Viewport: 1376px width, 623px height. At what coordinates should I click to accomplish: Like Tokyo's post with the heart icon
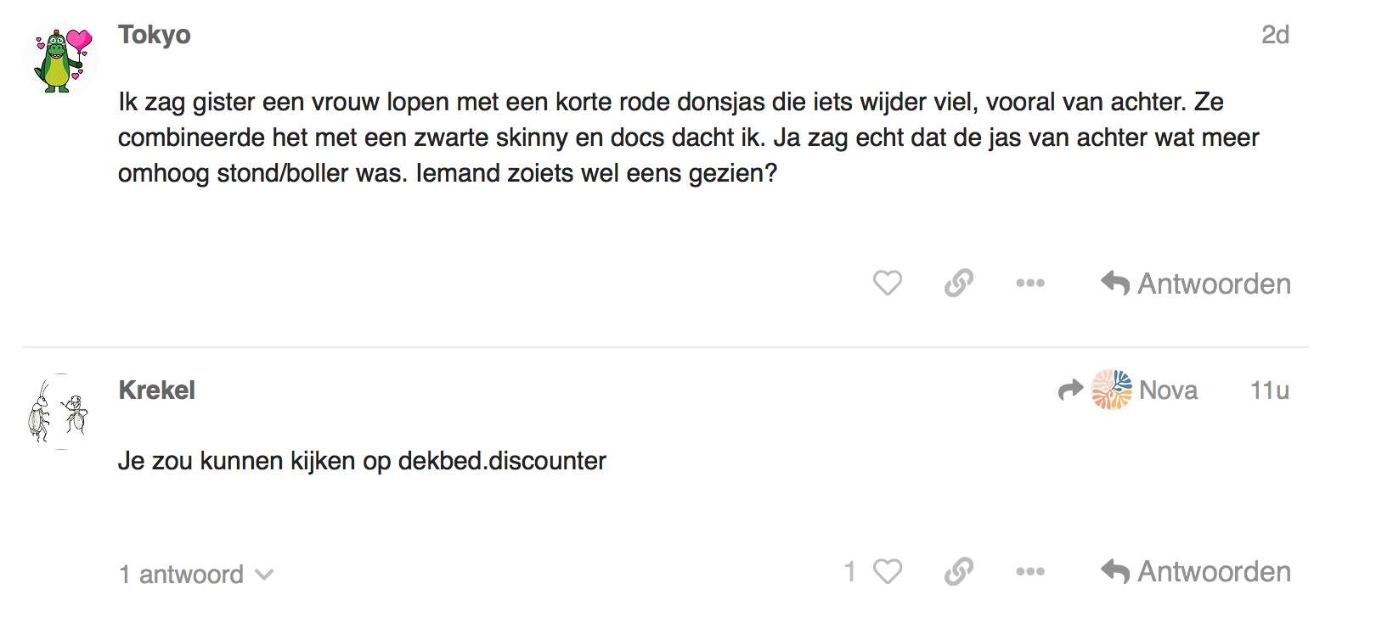888,283
